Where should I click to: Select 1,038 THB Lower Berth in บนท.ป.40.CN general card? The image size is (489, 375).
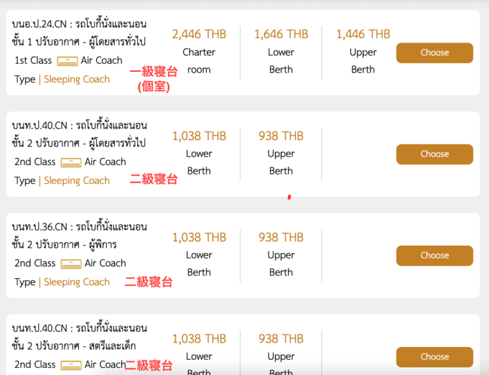pyautogui.click(x=199, y=136)
